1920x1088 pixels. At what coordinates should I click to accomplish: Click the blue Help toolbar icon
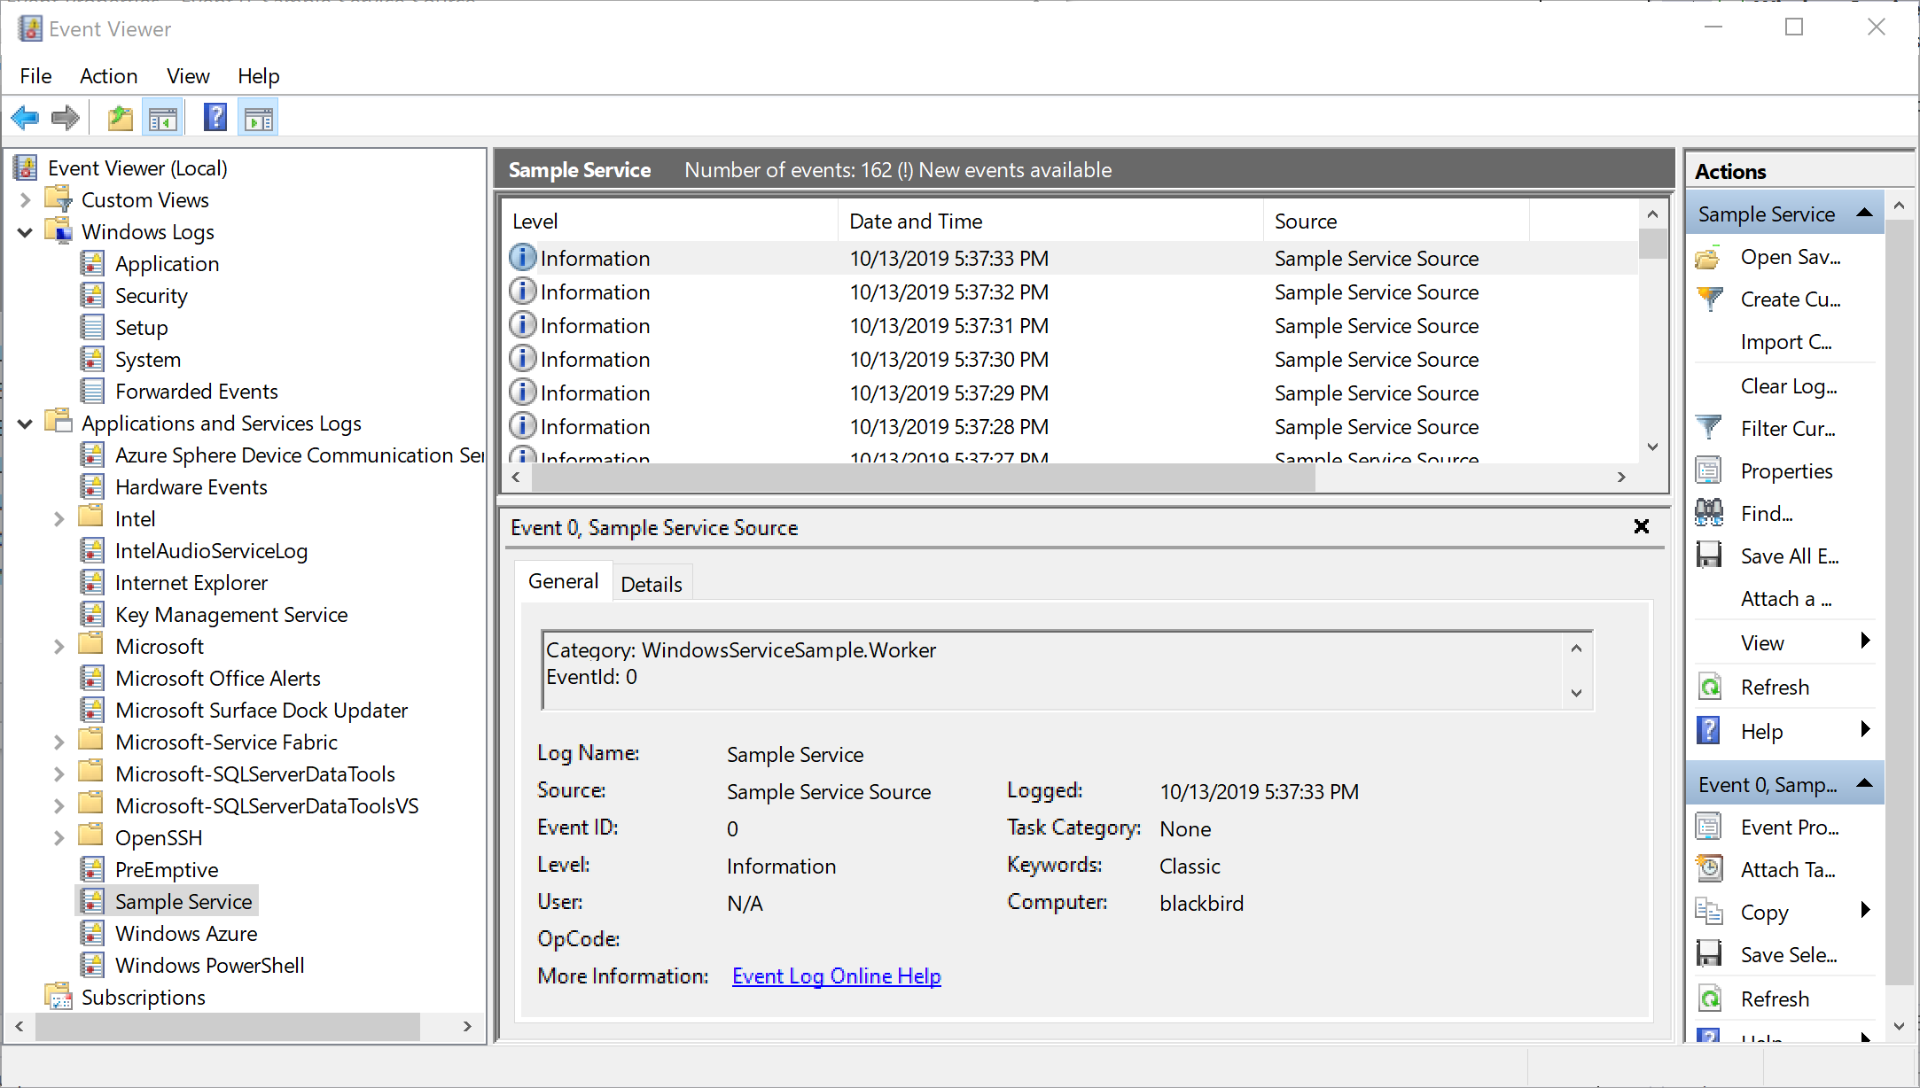pos(215,117)
